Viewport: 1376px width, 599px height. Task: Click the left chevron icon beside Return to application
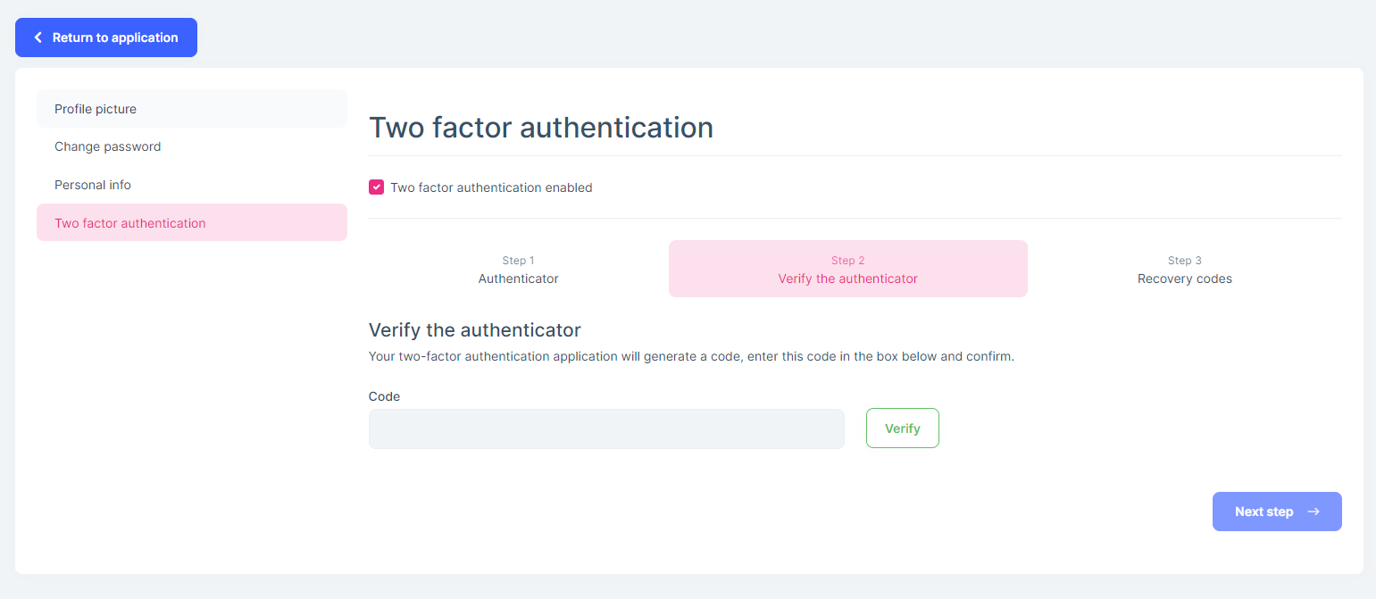pos(38,37)
